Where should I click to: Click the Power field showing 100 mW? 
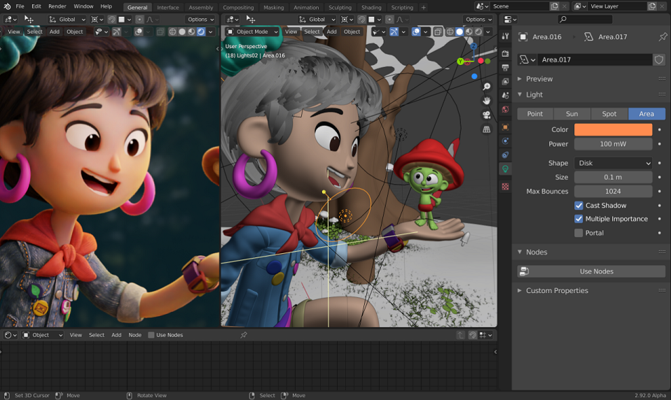(x=614, y=144)
